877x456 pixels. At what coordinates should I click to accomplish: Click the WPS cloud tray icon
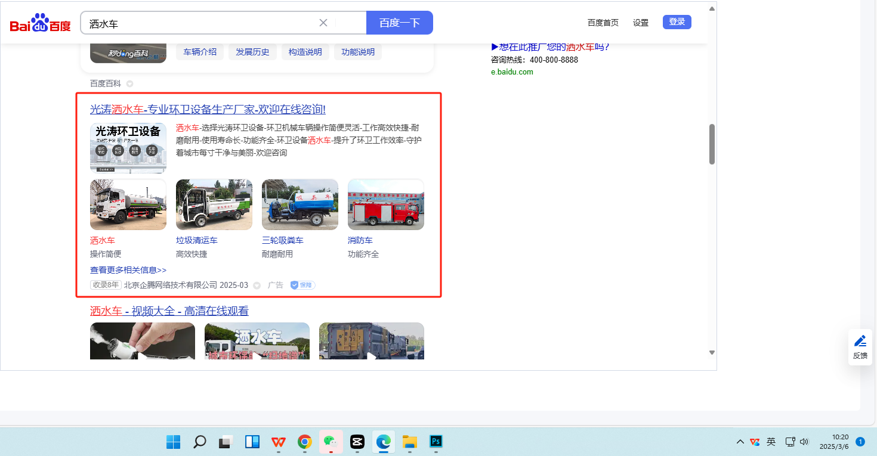pyautogui.click(x=755, y=442)
